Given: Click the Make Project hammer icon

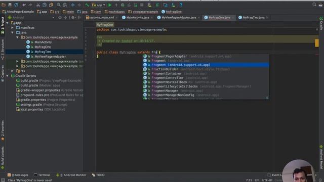Looking at the screenshot, I should tap(87, 5).
